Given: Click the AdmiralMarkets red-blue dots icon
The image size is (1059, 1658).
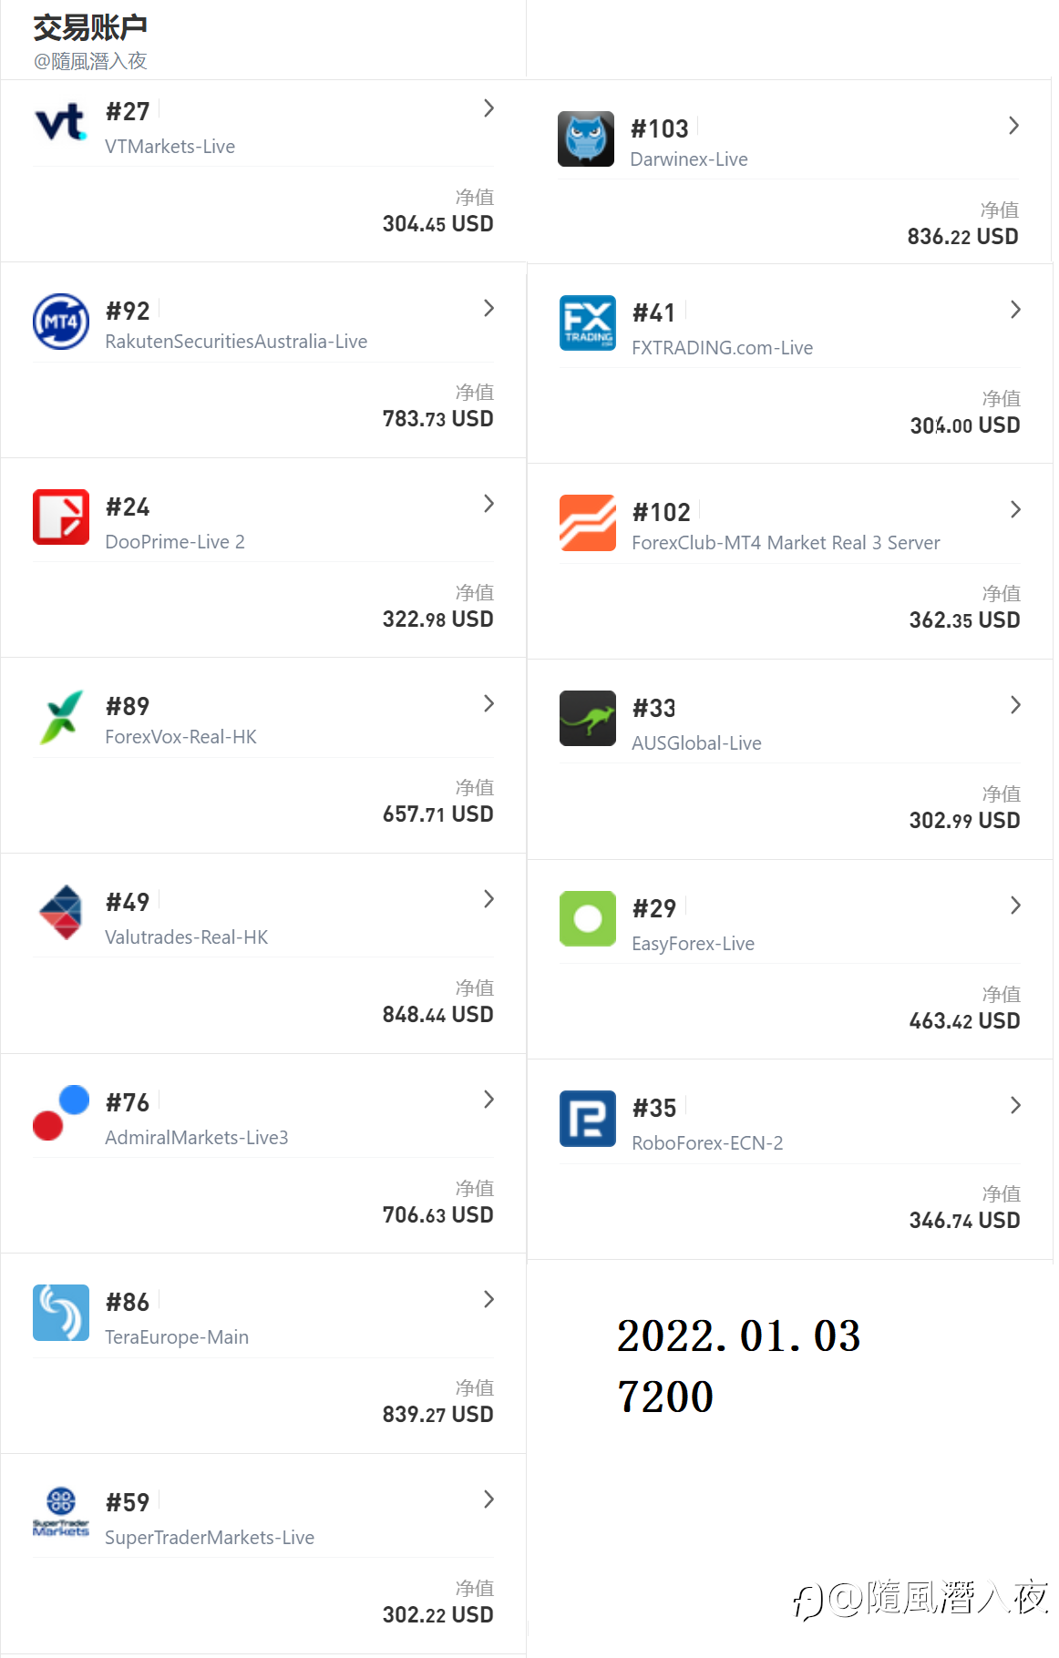Looking at the screenshot, I should (61, 1112).
